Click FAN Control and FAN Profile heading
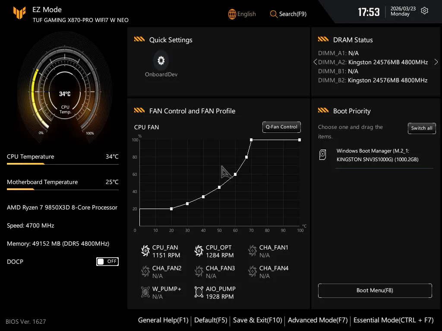442x331 pixels. pyautogui.click(x=192, y=111)
